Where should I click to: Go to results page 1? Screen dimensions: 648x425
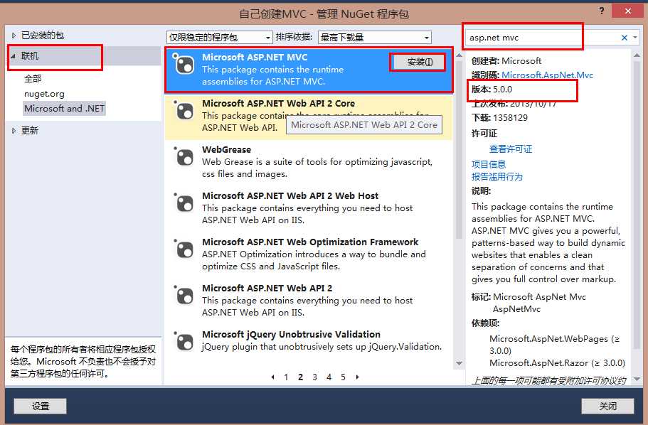[x=286, y=377]
